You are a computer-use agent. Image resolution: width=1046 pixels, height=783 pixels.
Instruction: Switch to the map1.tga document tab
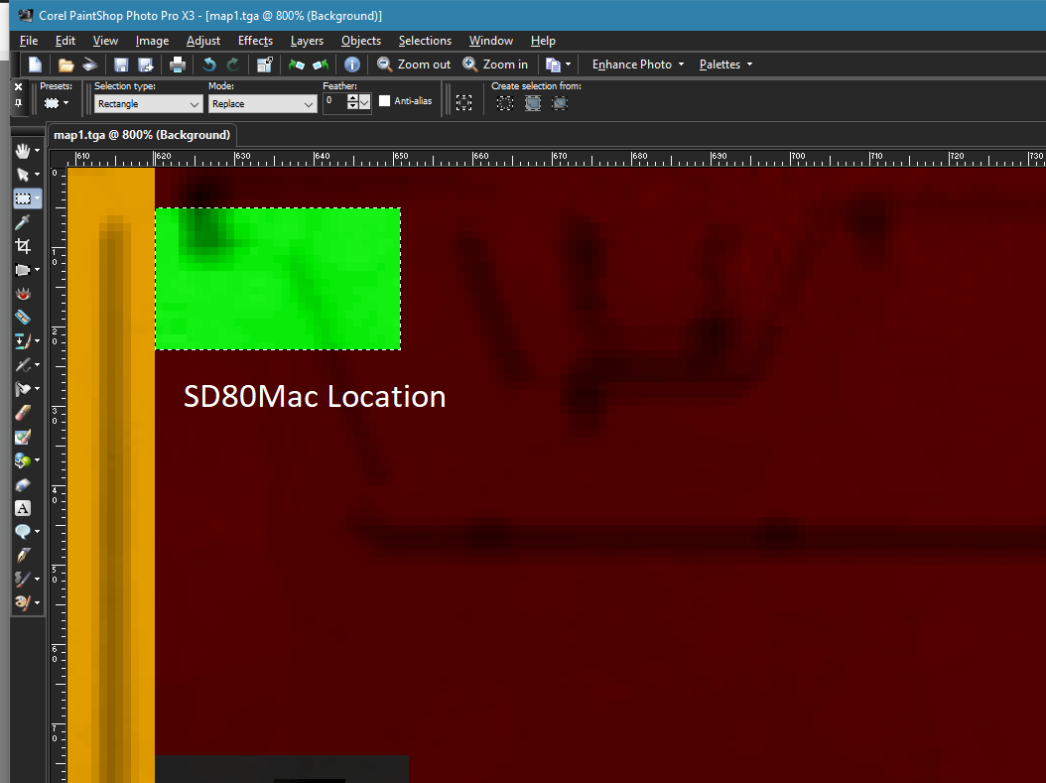click(142, 135)
